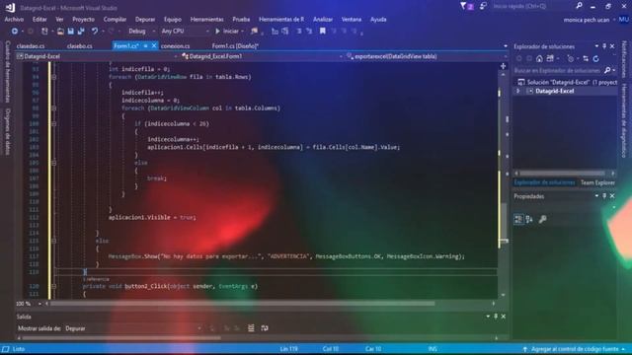Toggle pin on the Form1.cs tab
Viewport: 632px width, 355px height.
pyautogui.click(x=145, y=46)
